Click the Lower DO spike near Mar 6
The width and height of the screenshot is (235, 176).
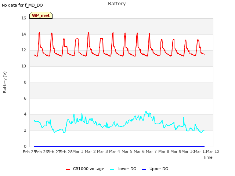point(146,111)
